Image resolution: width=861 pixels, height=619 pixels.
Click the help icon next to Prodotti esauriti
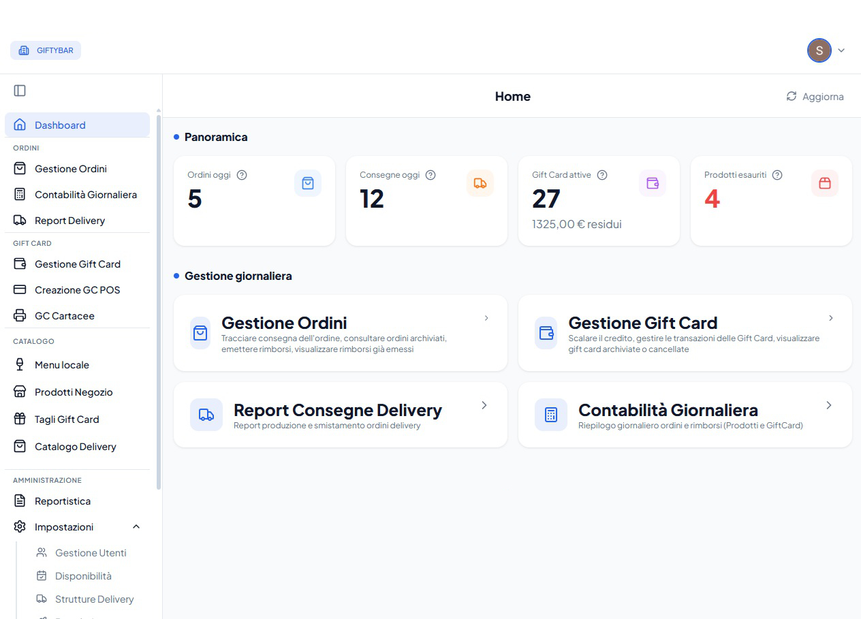[x=777, y=174]
